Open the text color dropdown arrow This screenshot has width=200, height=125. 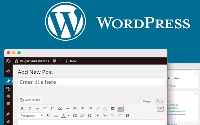[x=69, y=116]
